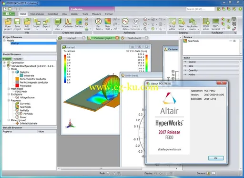Image resolution: width=244 pixels, height=178 pixels.
Task: Open the green application menu button
Action: [x=9, y=14]
